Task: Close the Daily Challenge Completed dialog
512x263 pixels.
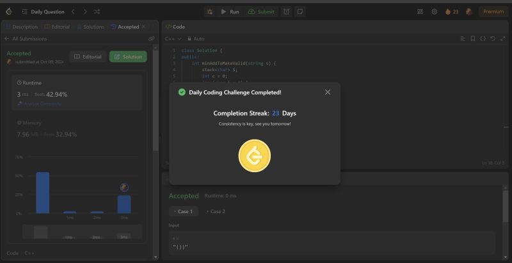Action: click(328, 92)
